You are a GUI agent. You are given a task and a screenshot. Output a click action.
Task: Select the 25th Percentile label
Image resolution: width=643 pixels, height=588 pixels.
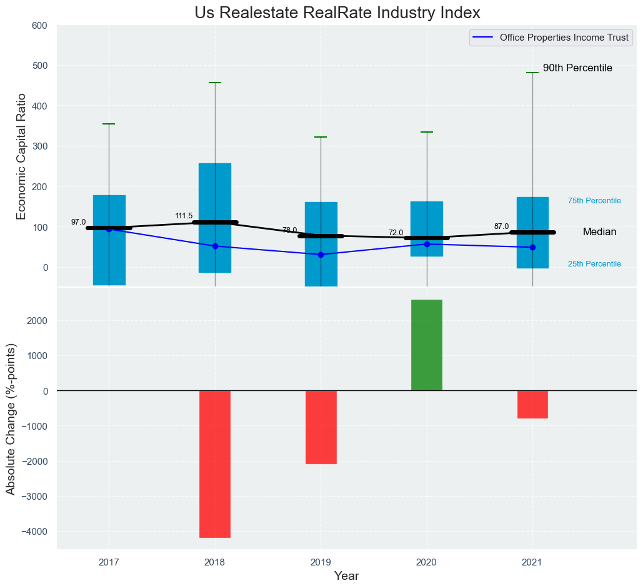(x=594, y=264)
